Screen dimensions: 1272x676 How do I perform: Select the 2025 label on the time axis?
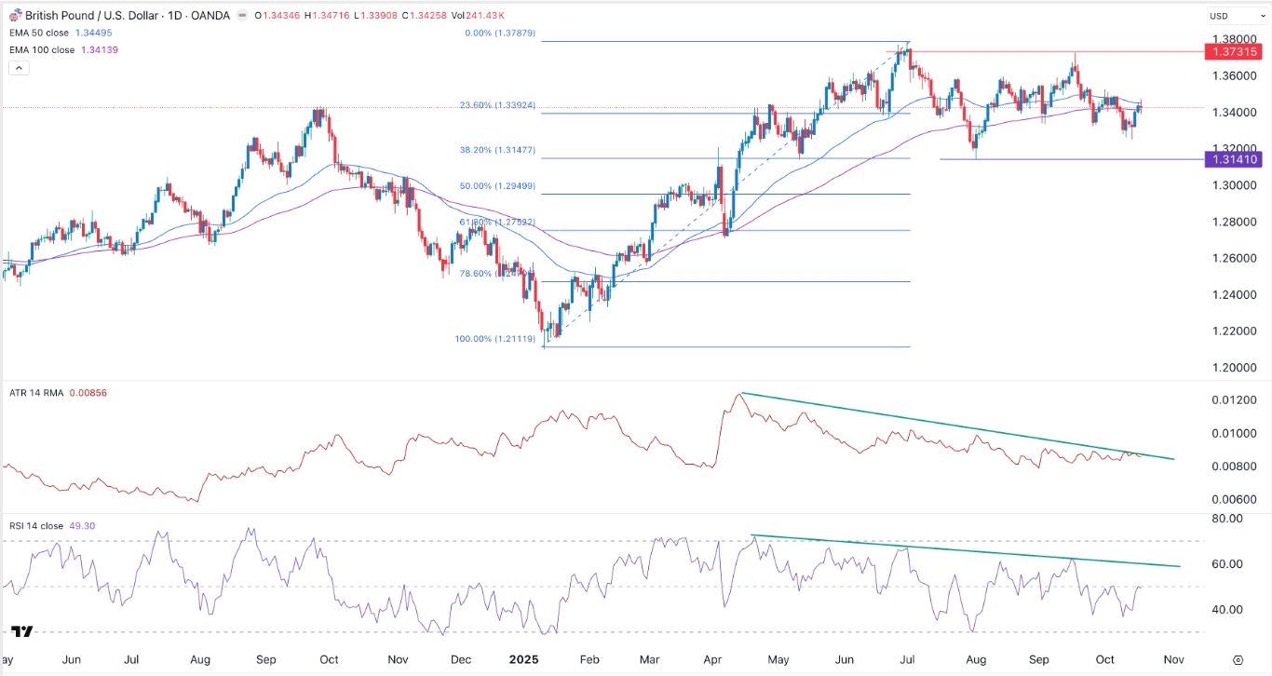524,659
